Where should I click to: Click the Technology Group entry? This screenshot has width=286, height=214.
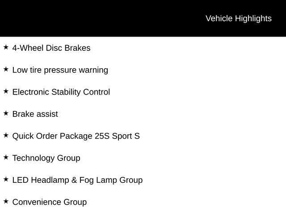coord(46,158)
